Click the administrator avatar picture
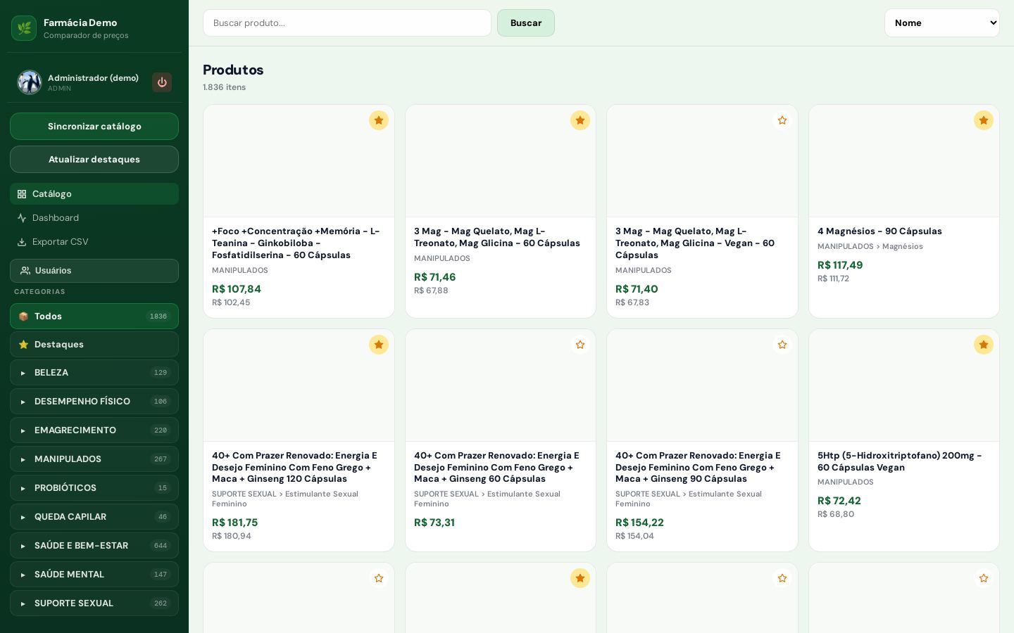This screenshot has width=1014, height=633. [30, 82]
